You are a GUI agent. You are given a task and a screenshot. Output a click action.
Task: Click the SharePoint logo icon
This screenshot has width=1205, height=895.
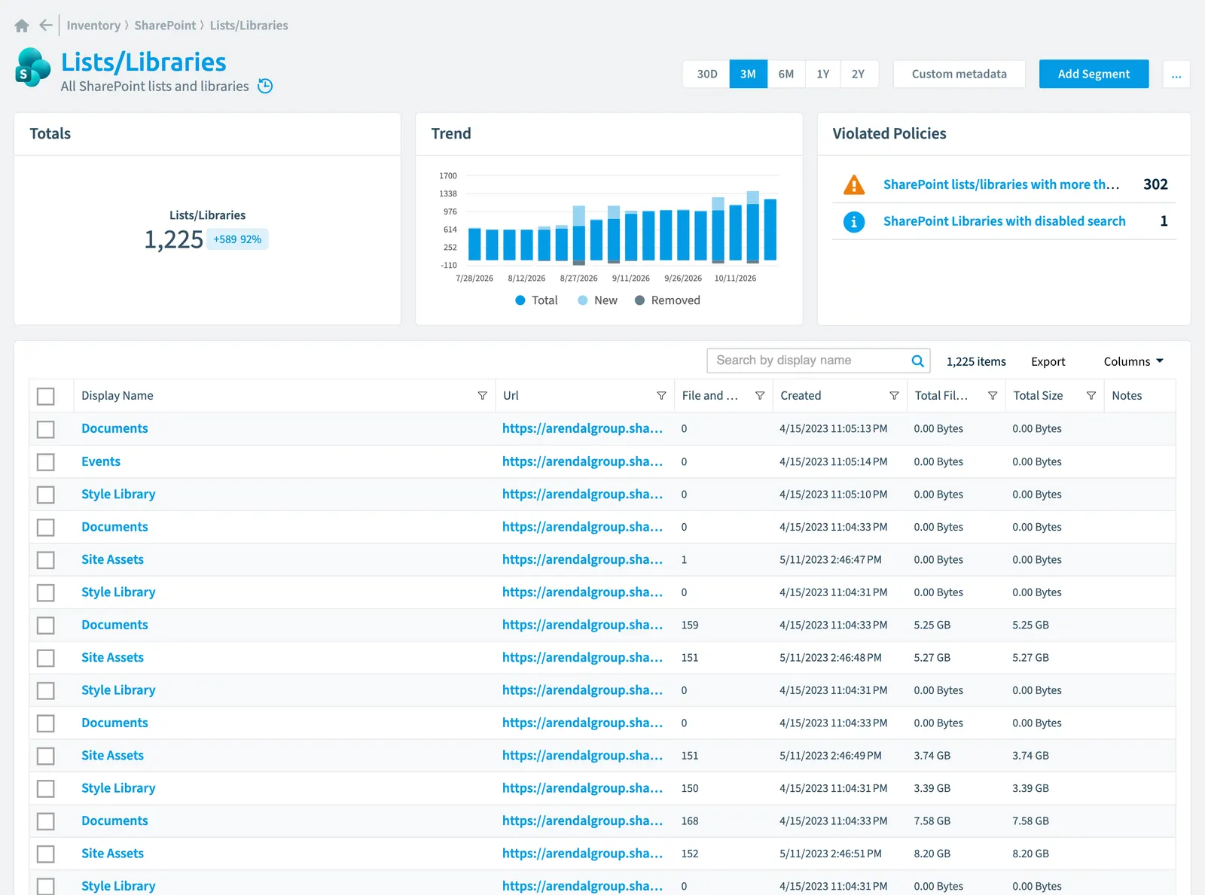(32, 68)
